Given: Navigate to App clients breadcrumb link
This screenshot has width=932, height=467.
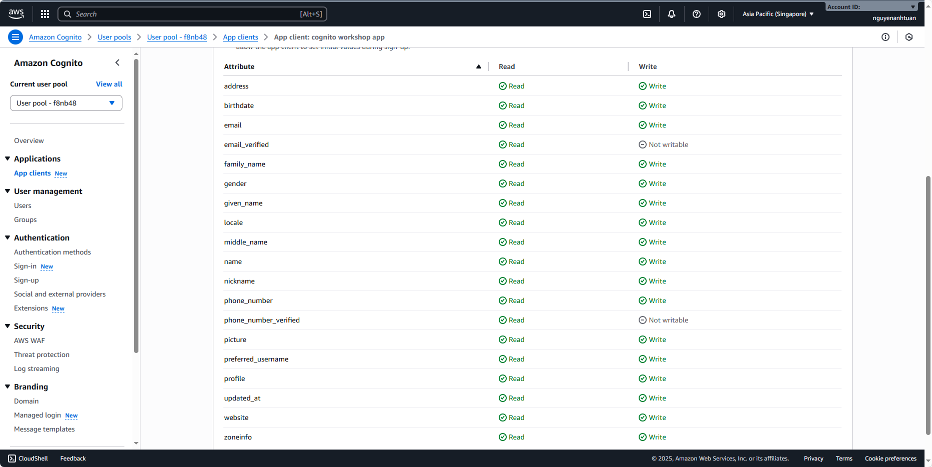Looking at the screenshot, I should point(240,37).
